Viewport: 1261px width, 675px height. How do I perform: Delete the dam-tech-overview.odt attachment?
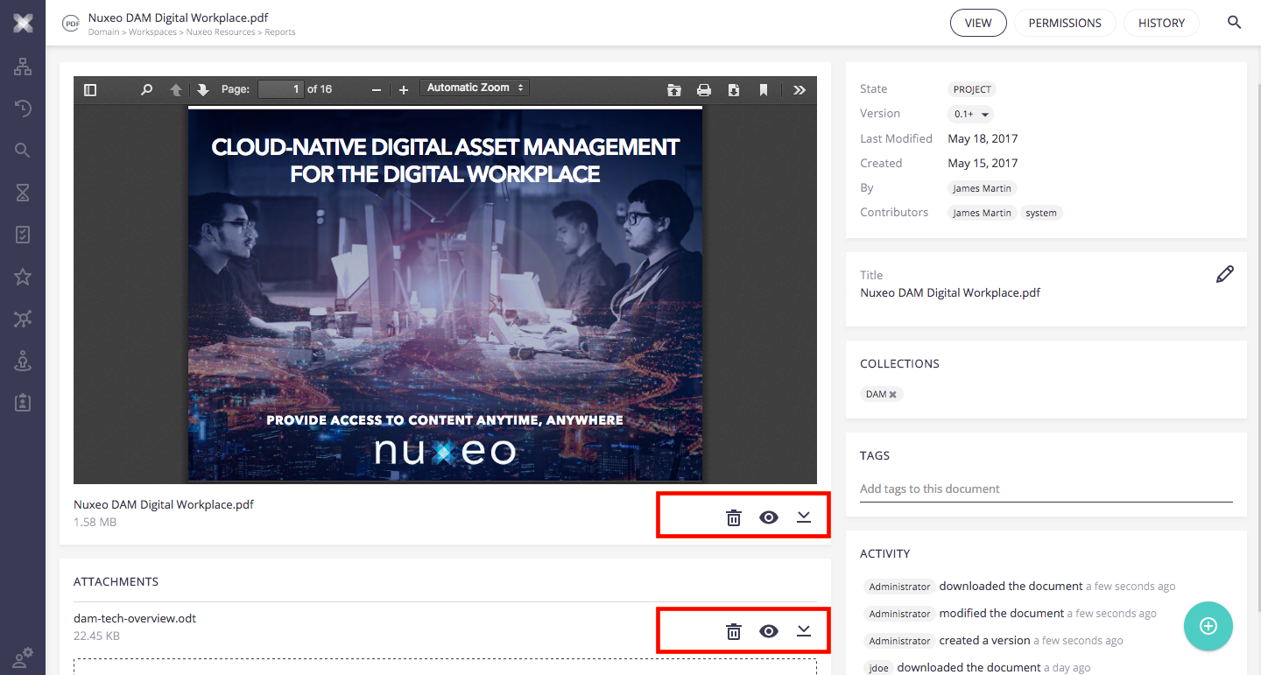click(x=734, y=631)
